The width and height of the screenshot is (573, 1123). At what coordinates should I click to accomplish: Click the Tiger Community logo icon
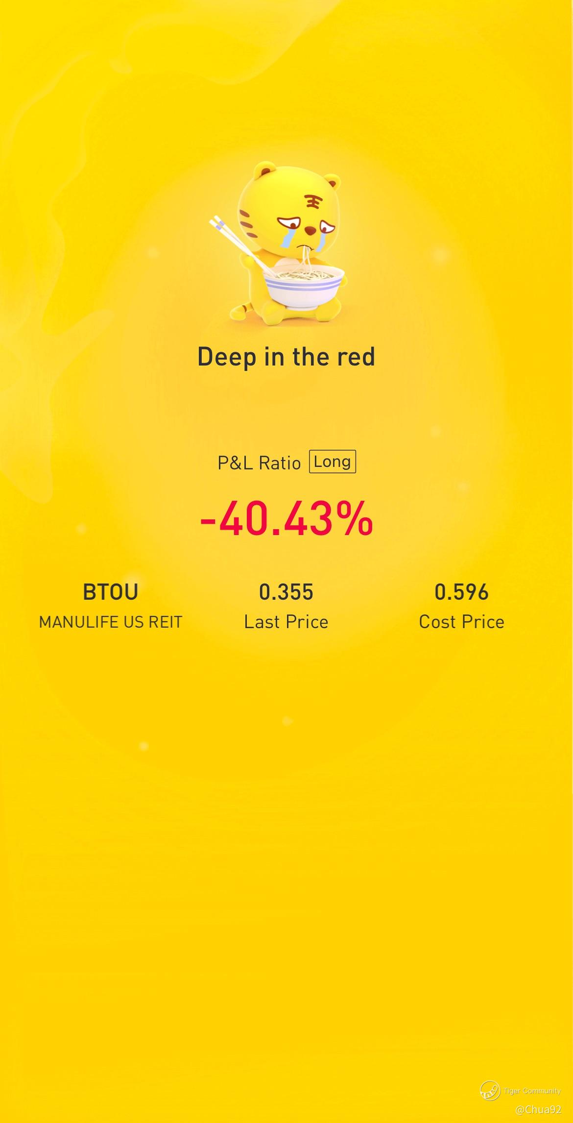coord(490,1091)
